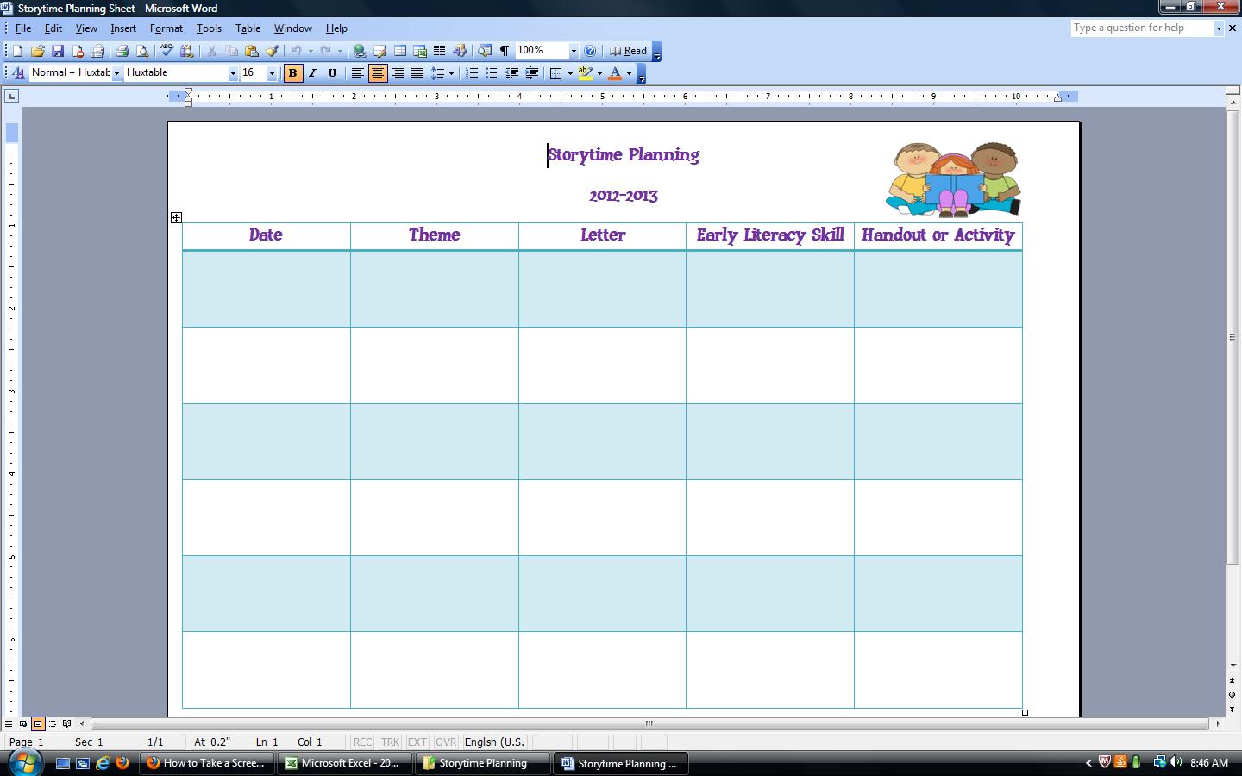
Task: Open Print Preview
Action: (x=143, y=51)
